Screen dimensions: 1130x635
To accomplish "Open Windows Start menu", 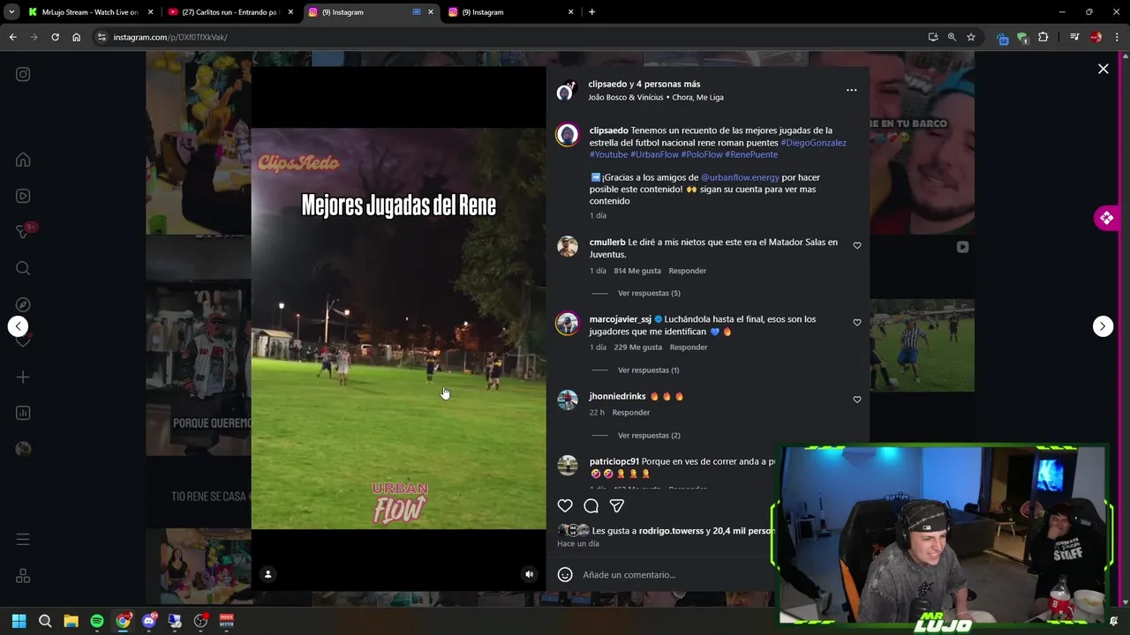I will pos(19,621).
